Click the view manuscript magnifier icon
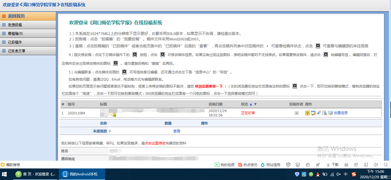This screenshot has height=180, width=391. click(325, 113)
